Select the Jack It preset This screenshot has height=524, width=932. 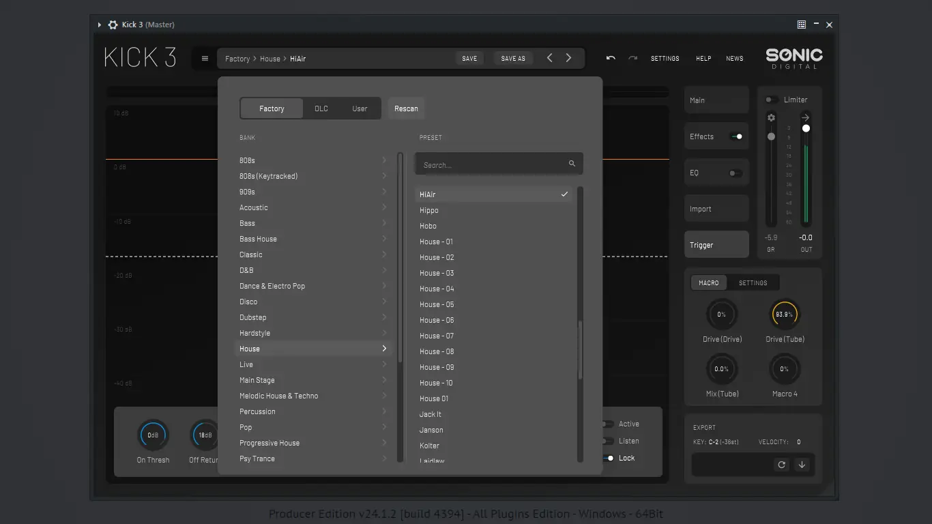493,414
